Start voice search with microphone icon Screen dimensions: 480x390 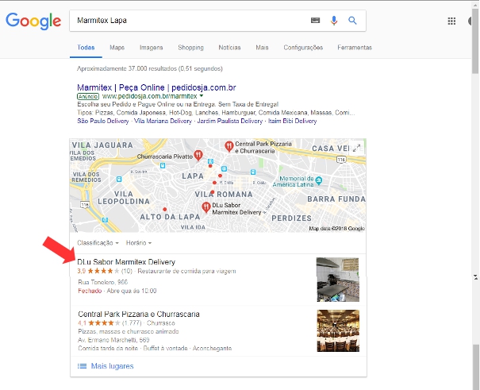click(334, 21)
